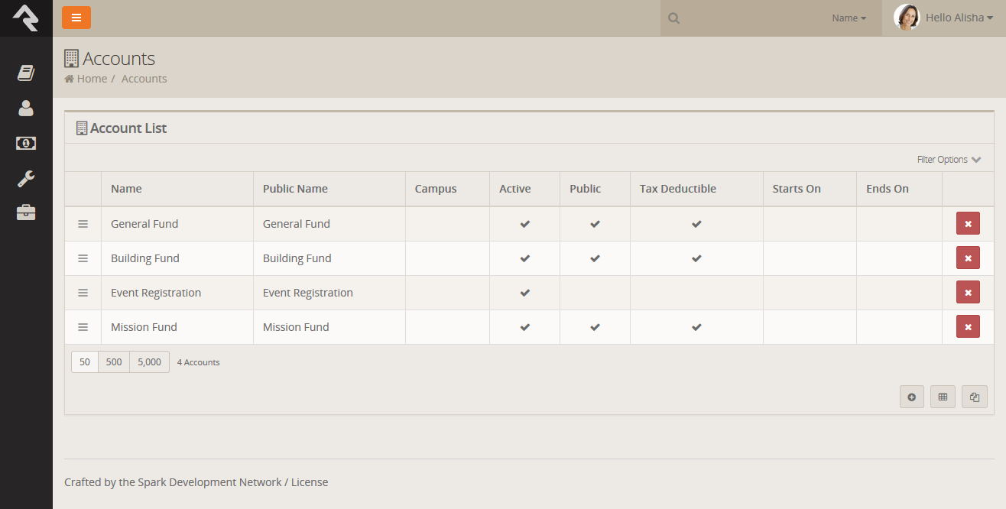1006x509 pixels.
Task: Expand the Filter Options panel
Action: coord(948,160)
